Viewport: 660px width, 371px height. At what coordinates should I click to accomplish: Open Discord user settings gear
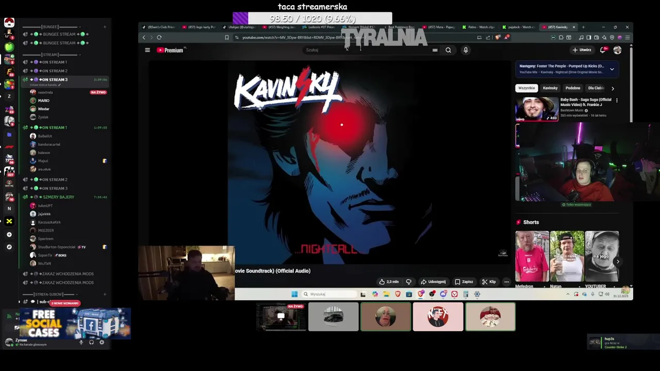pyautogui.click(x=102, y=342)
